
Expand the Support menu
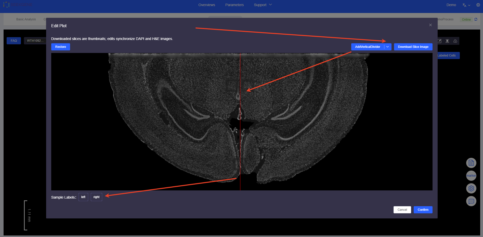(x=263, y=5)
